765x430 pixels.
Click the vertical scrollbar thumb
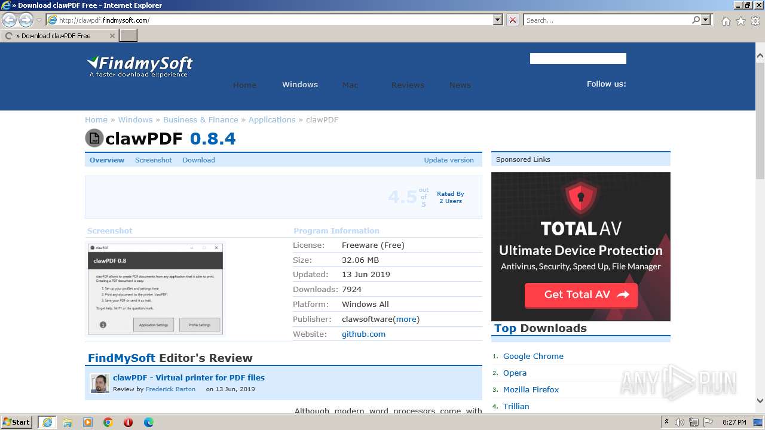pos(760,119)
